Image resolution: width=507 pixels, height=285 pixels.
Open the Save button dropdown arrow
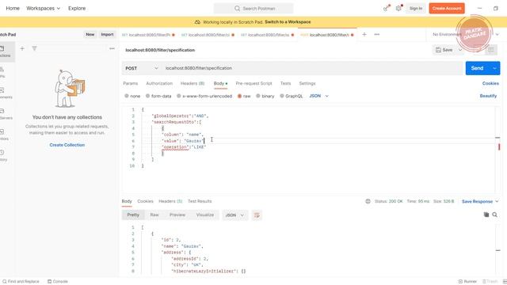[x=460, y=50]
